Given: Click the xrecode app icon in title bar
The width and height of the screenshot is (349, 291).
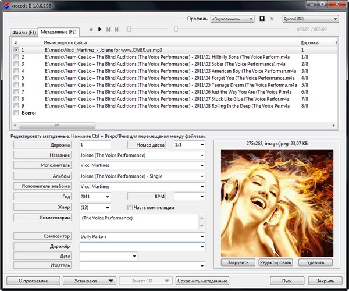Looking at the screenshot, I should pos(6,5).
